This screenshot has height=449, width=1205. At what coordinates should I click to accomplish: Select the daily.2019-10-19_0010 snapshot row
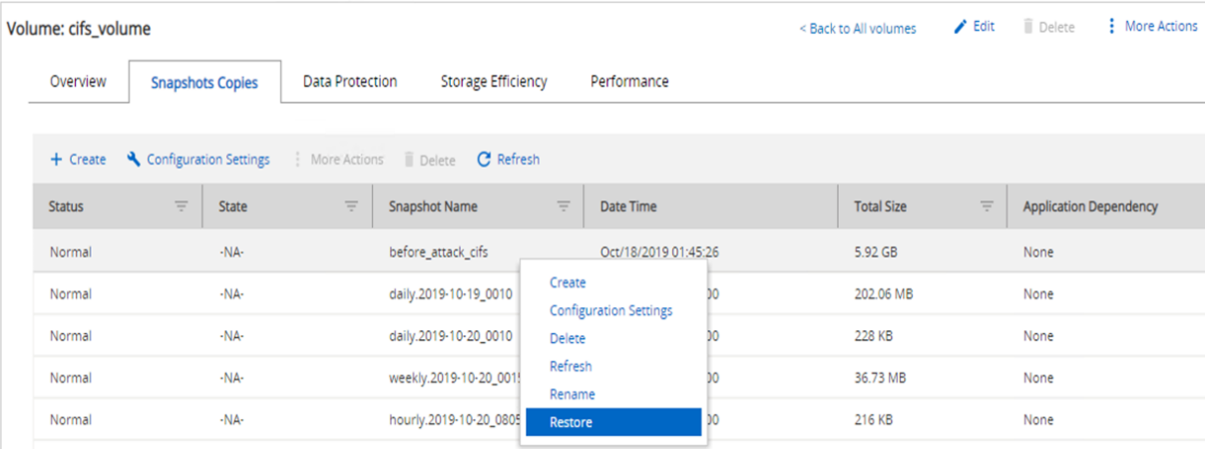[x=450, y=294]
